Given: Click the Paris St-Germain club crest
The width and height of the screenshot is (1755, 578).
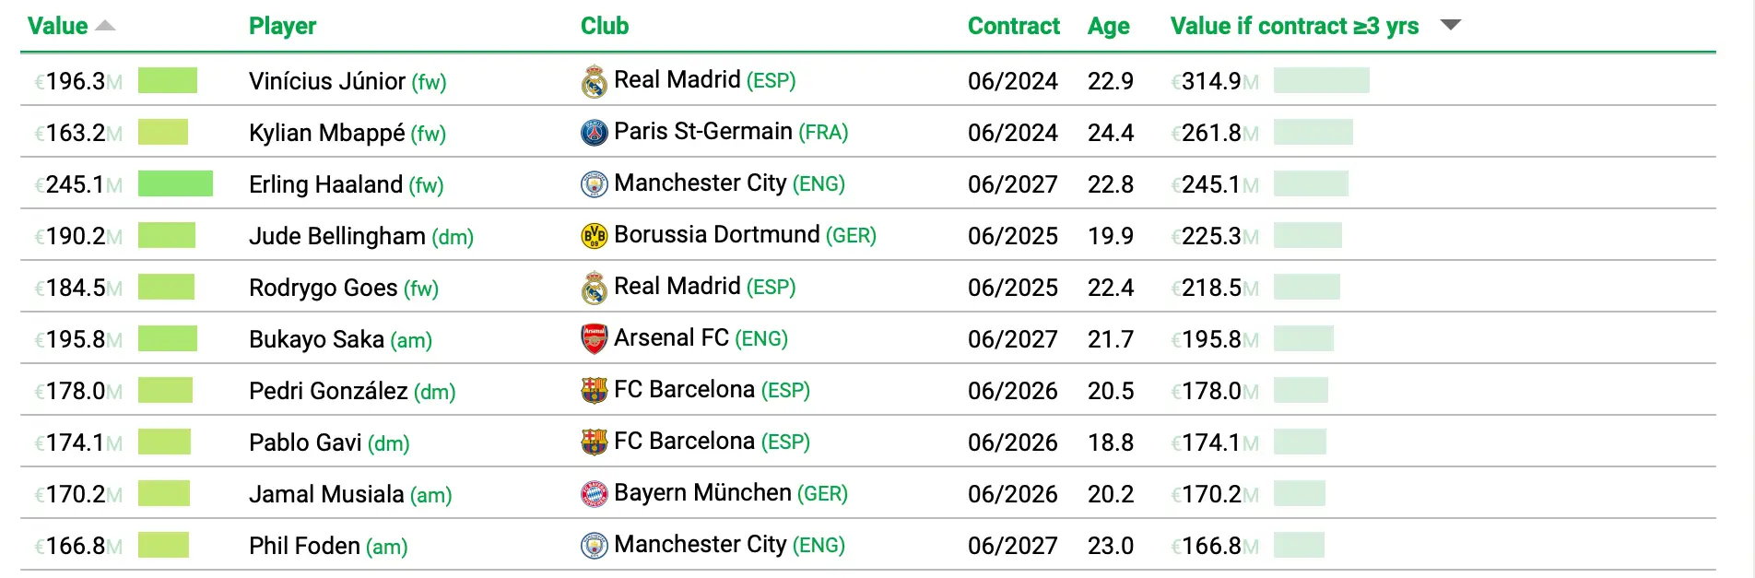Looking at the screenshot, I should [595, 133].
